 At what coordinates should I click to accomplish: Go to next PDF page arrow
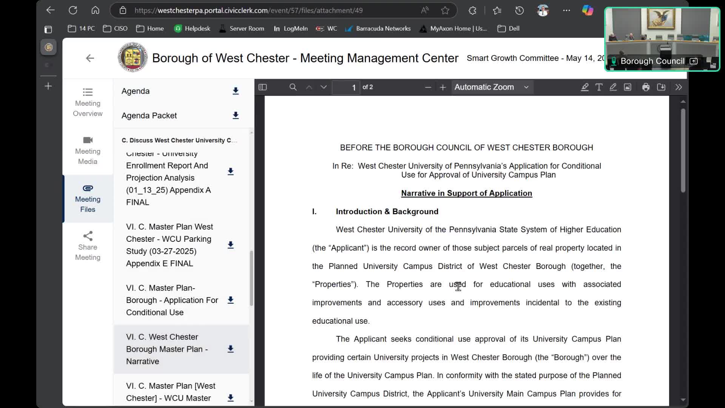324,87
